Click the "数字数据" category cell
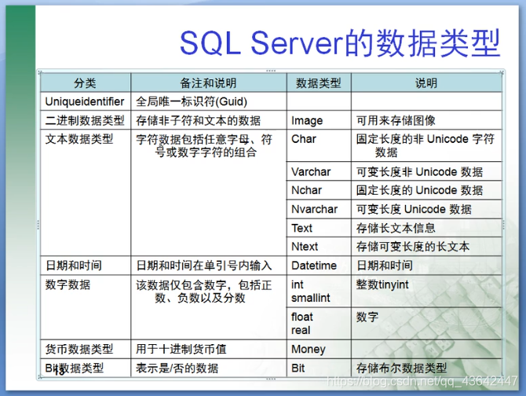The image size is (526, 396). pyautogui.click(x=86, y=307)
